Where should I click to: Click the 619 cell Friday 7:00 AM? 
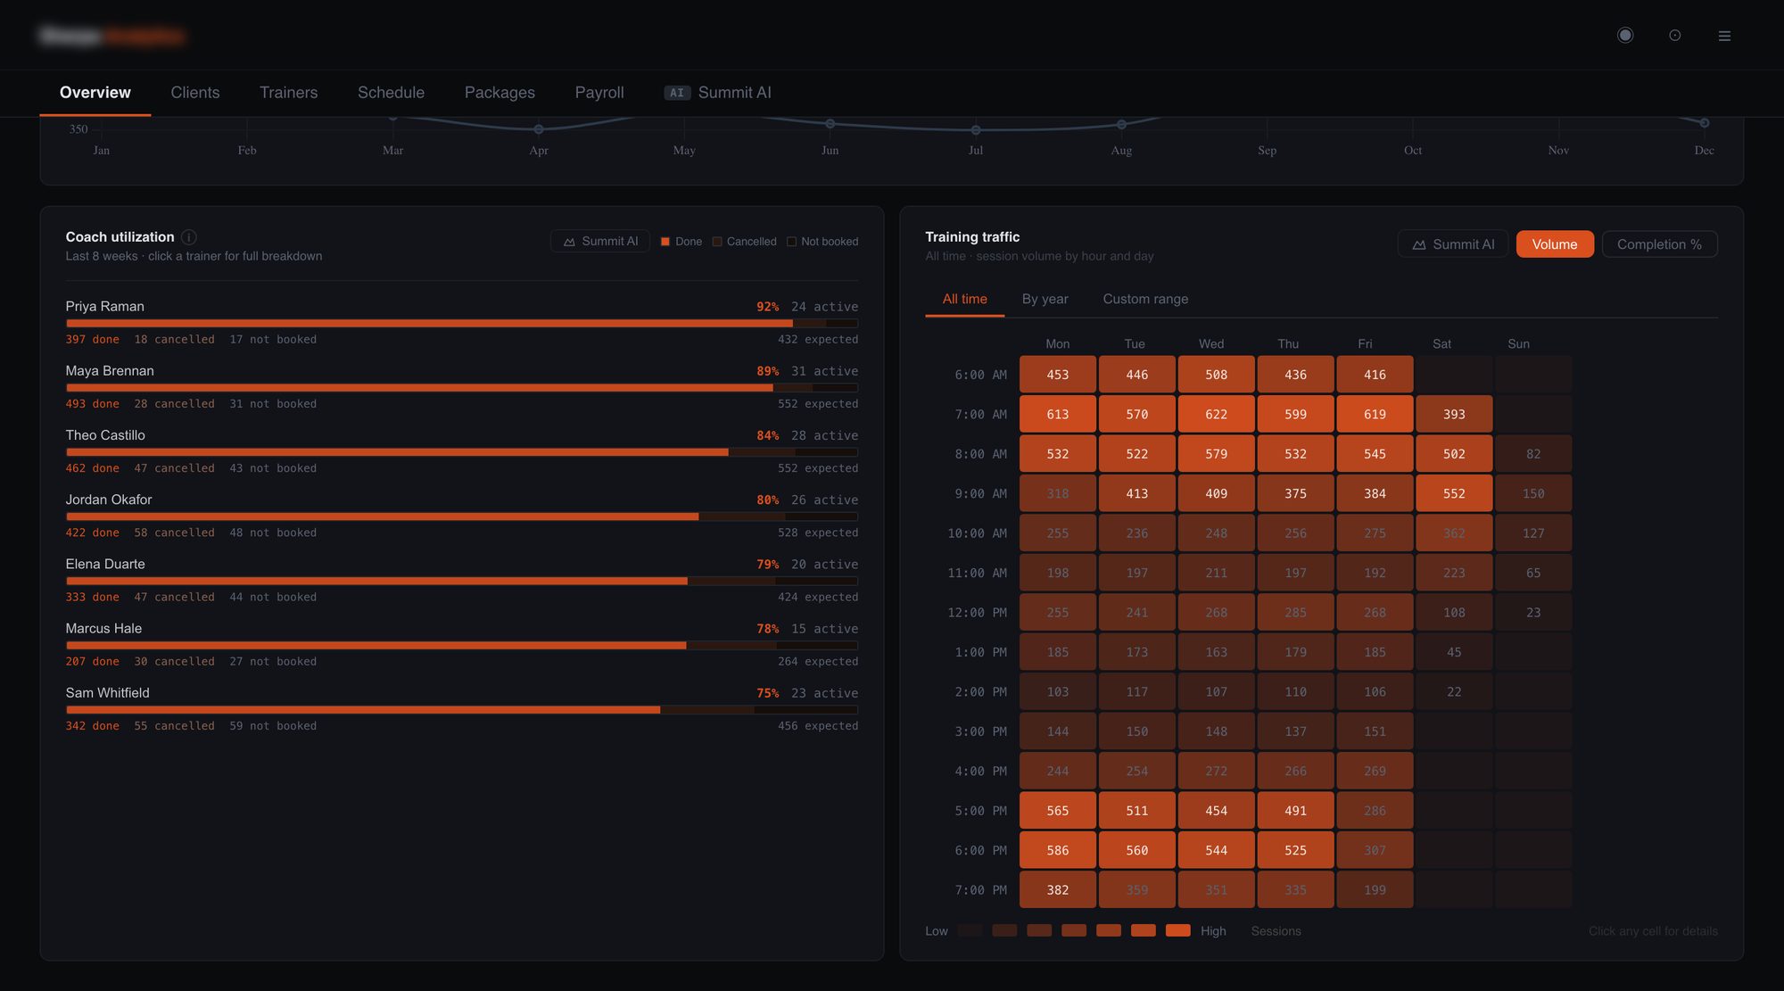coord(1375,414)
